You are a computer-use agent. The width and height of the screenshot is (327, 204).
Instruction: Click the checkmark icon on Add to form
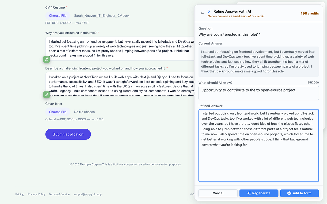point(289,193)
